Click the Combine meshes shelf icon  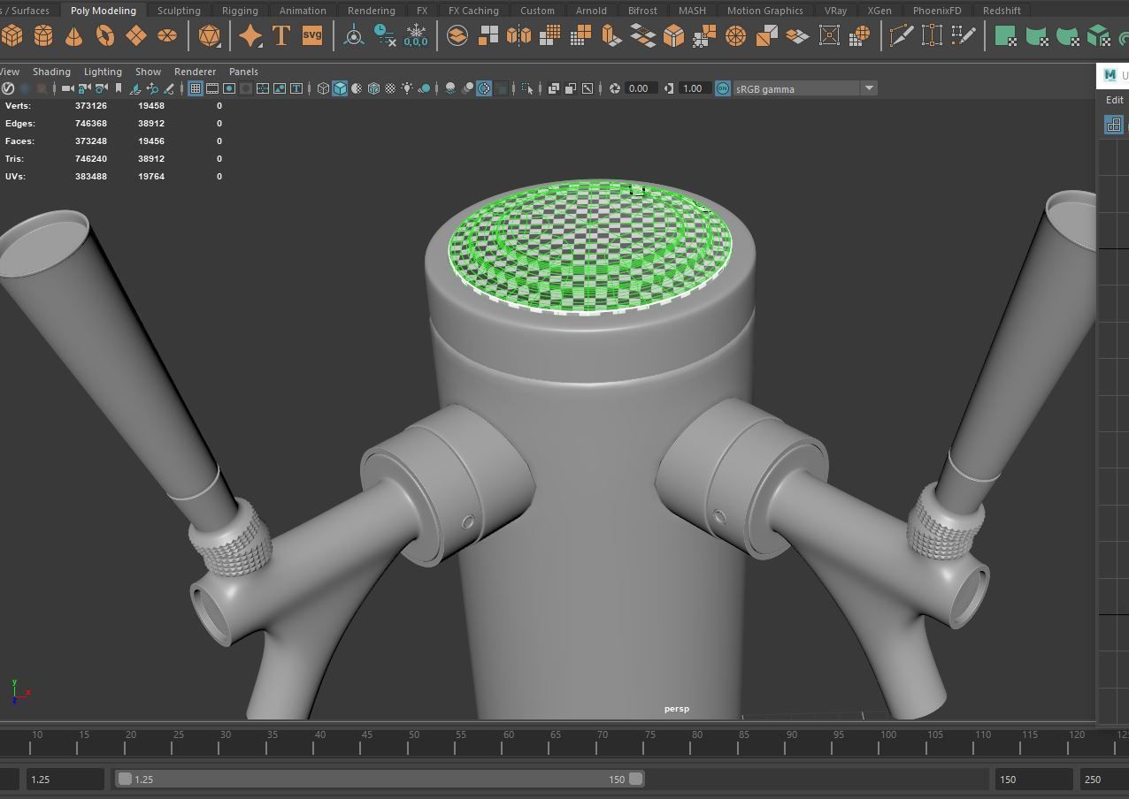pyautogui.click(x=457, y=35)
